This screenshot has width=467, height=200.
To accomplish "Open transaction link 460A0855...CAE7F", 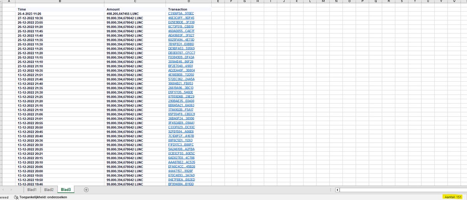I will [x=181, y=31].
